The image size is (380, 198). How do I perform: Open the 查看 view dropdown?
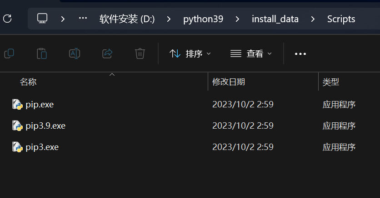[251, 53]
